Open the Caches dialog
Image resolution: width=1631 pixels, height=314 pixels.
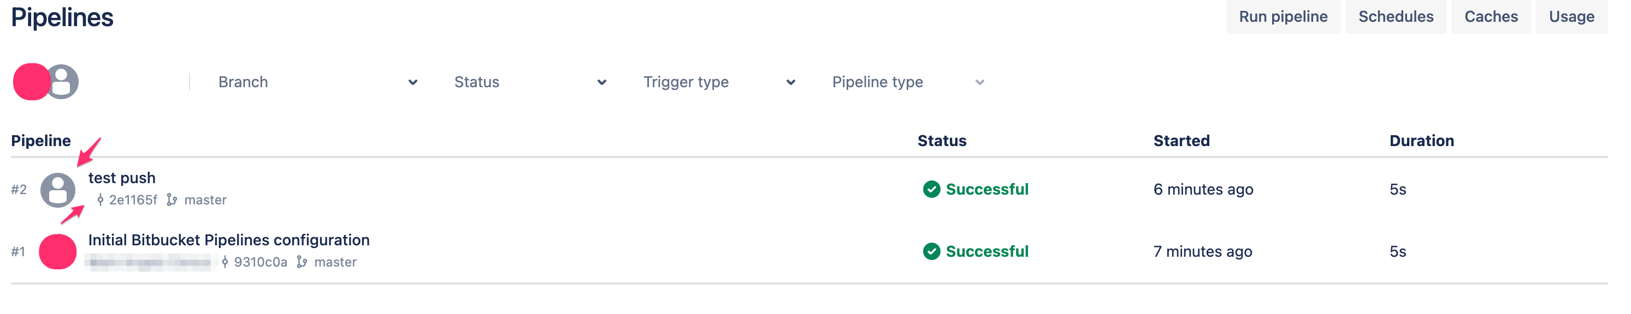(1491, 16)
